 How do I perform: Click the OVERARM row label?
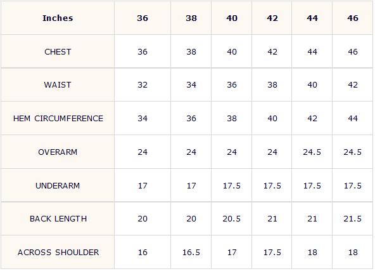tap(58, 152)
